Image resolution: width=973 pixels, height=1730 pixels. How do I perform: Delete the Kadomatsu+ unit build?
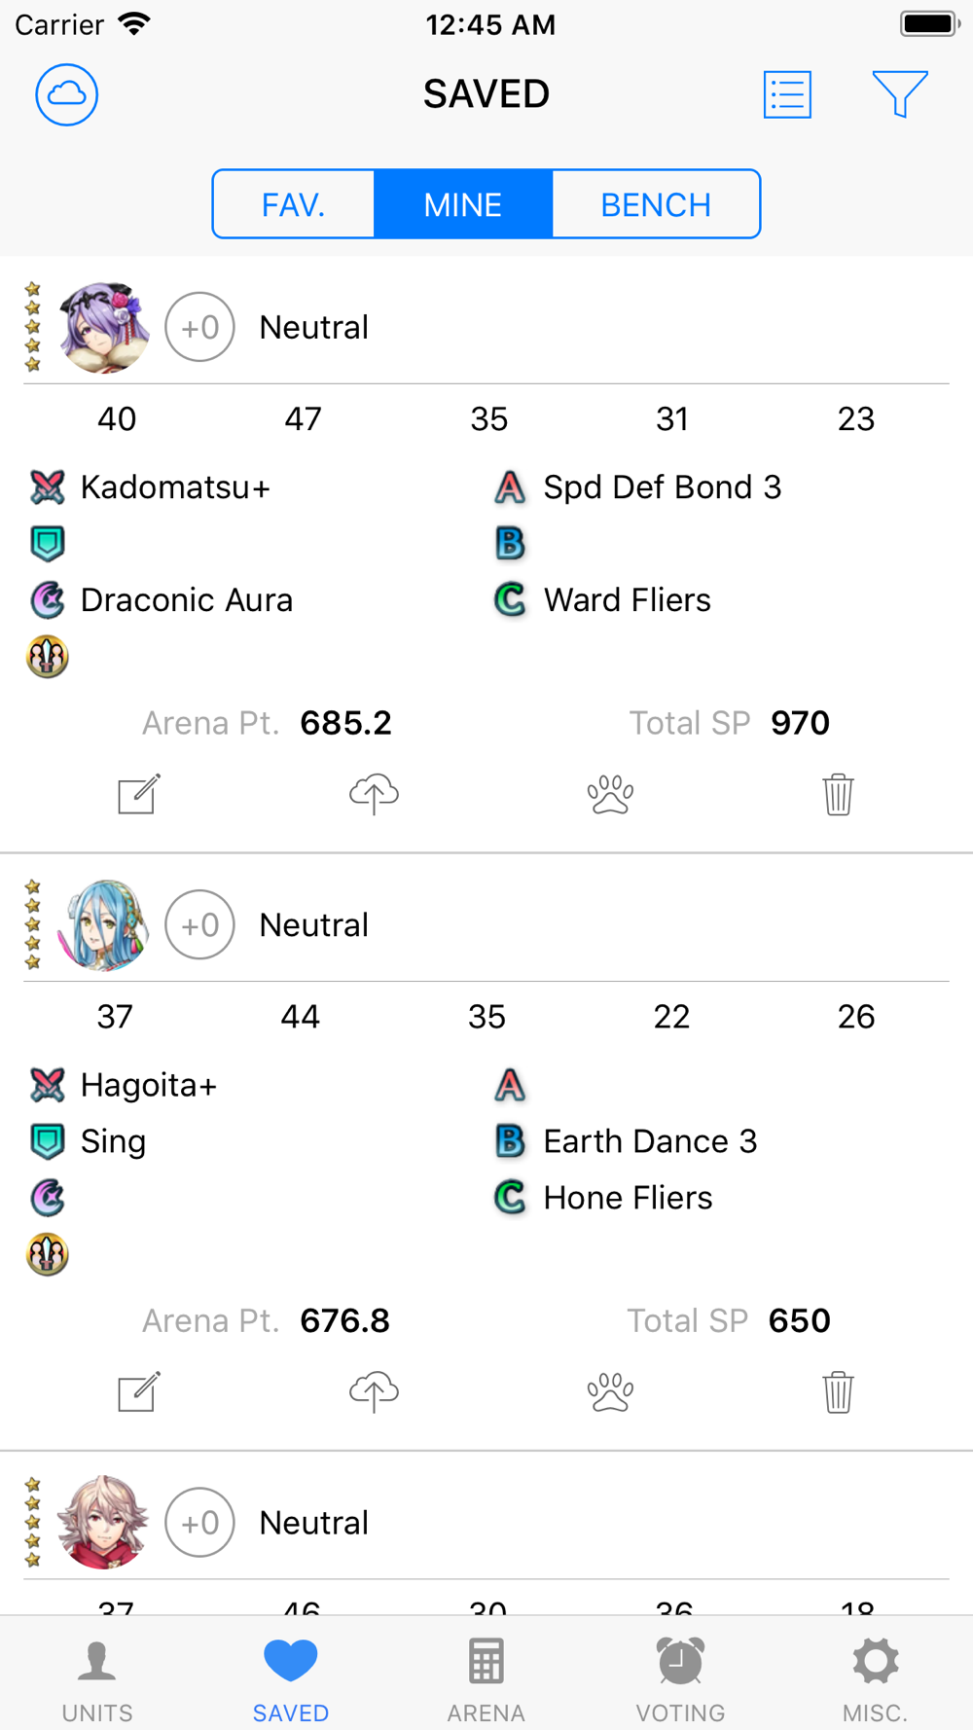point(838,794)
